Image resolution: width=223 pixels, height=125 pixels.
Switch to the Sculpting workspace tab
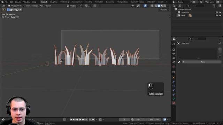(53, 2)
